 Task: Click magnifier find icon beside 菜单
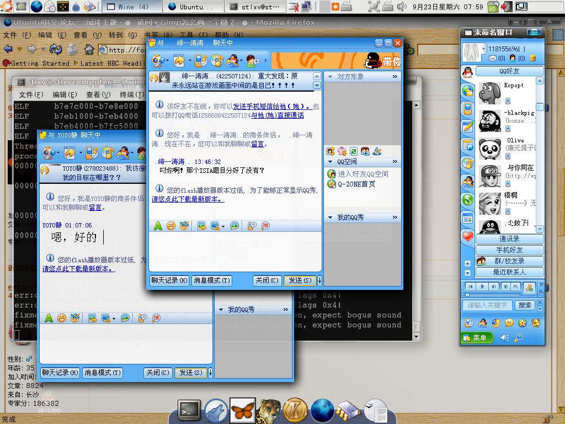coord(518,338)
